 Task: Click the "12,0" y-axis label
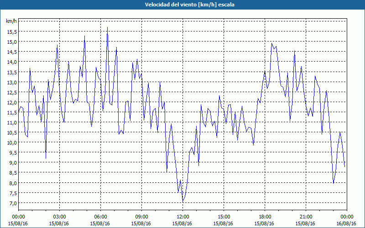(x=12, y=102)
